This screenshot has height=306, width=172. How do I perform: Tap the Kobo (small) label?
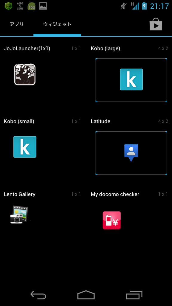tap(19, 121)
